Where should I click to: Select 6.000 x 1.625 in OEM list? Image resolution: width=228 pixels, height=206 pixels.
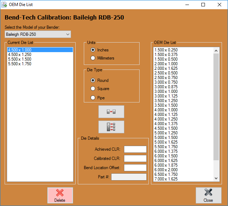point(184,161)
